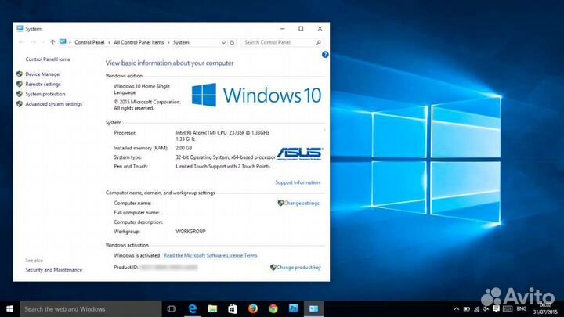This screenshot has width=564, height=317.
Task: Click Change settings for computer name
Action: [302, 203]
